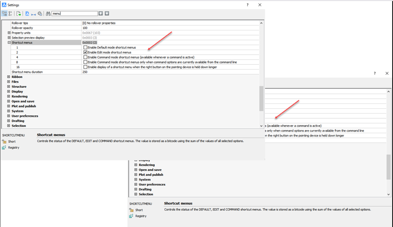This screenshot has width=393, height=227.
Task: Expand Plot and publish in front window
Action: 9,106
